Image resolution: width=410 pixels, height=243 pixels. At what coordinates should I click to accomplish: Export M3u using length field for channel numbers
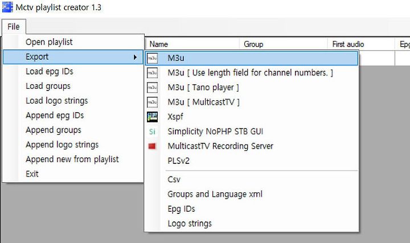(252, 73)
